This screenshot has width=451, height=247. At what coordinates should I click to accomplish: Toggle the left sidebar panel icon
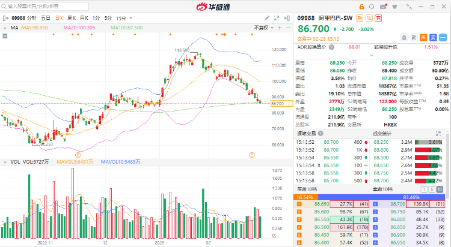pos(4,18)
